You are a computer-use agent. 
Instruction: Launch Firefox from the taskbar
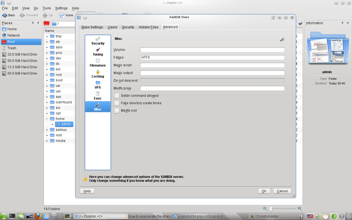click(38, 216)
